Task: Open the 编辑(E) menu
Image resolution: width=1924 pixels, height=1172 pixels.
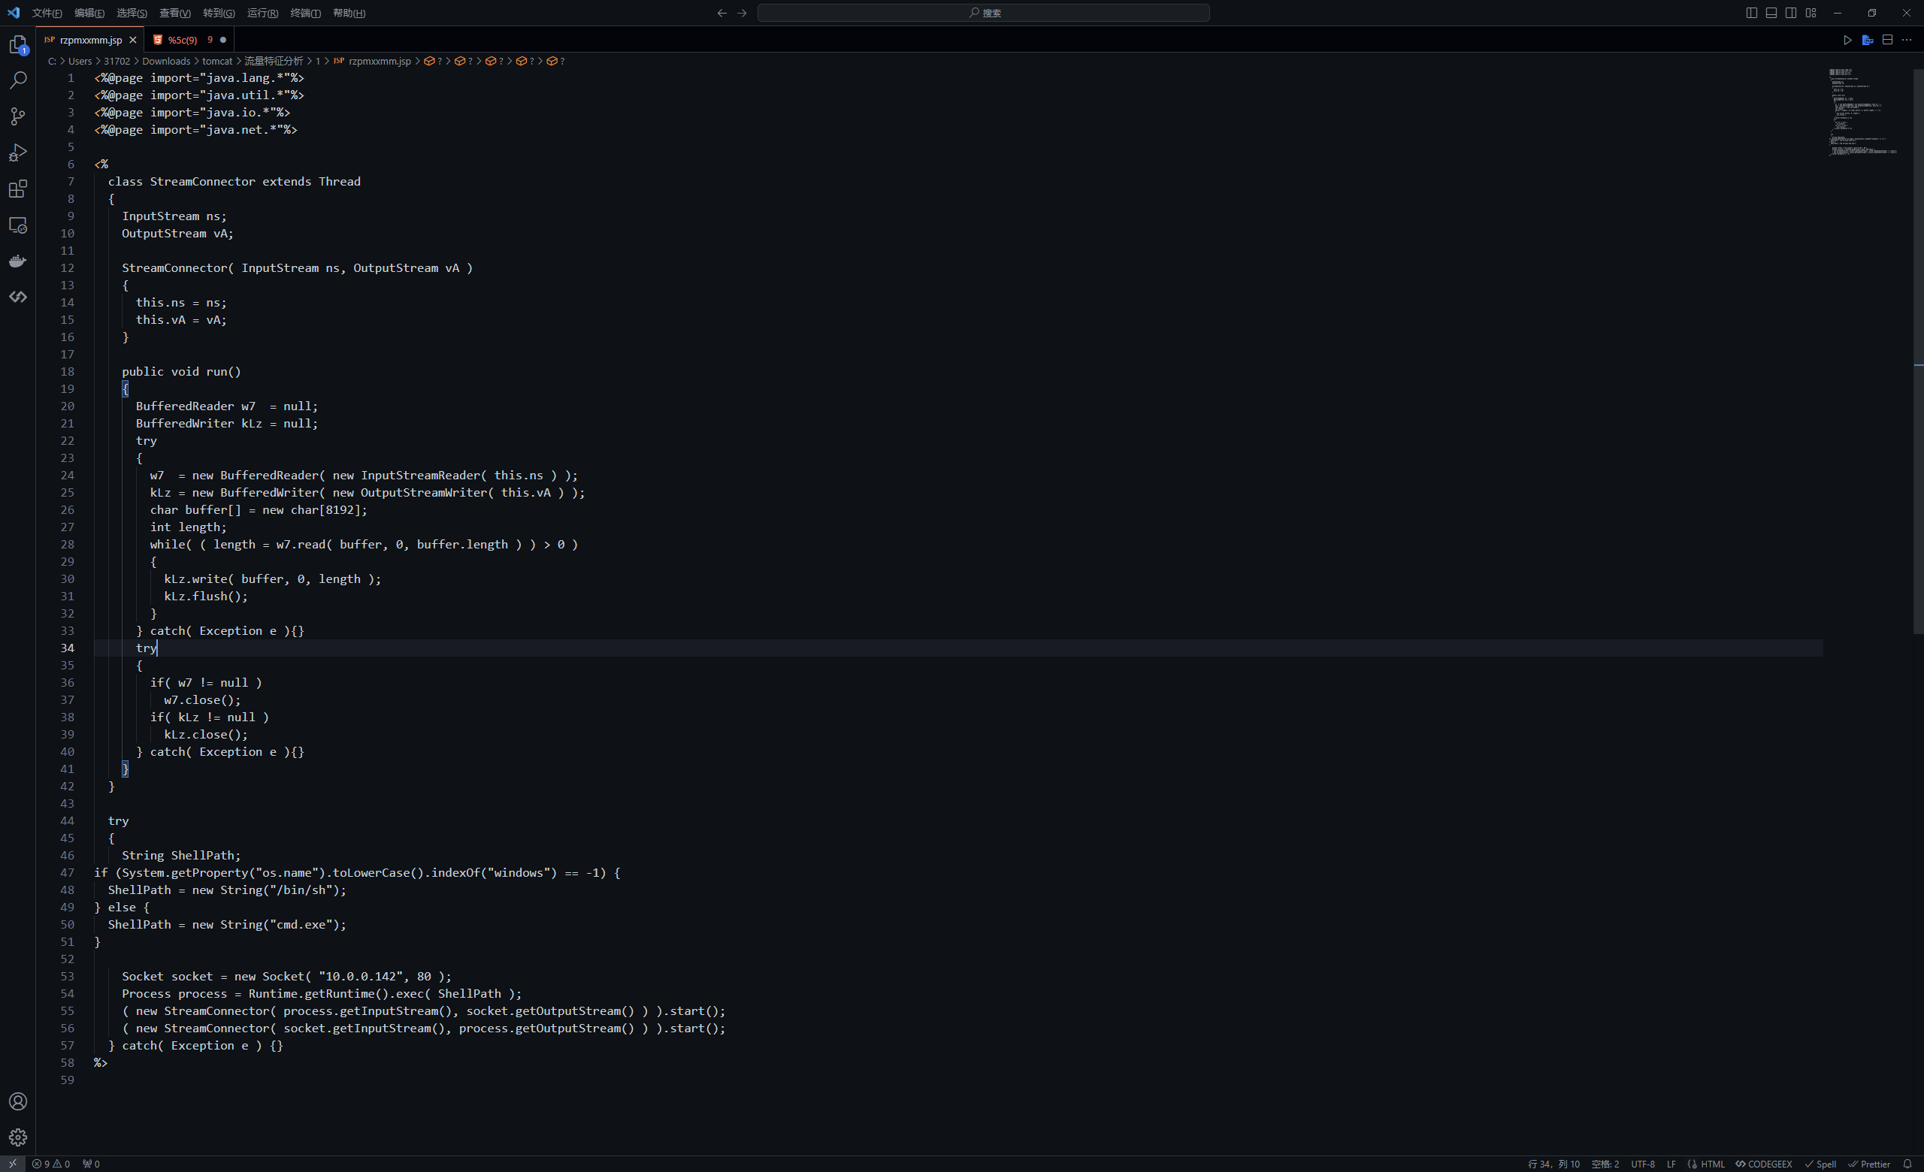Action: coord(89,13)
